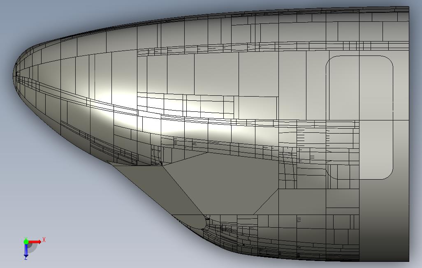Click the blue Z axis of the orientation triad

pyautogui.click(x=26, y=250)
